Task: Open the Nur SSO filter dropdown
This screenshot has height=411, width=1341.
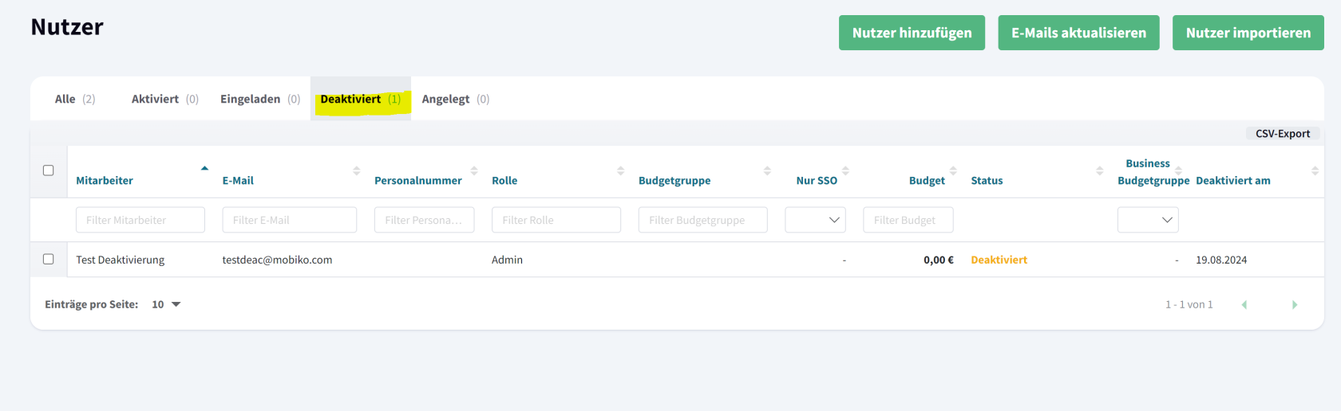Action: (x=815, y=220)
